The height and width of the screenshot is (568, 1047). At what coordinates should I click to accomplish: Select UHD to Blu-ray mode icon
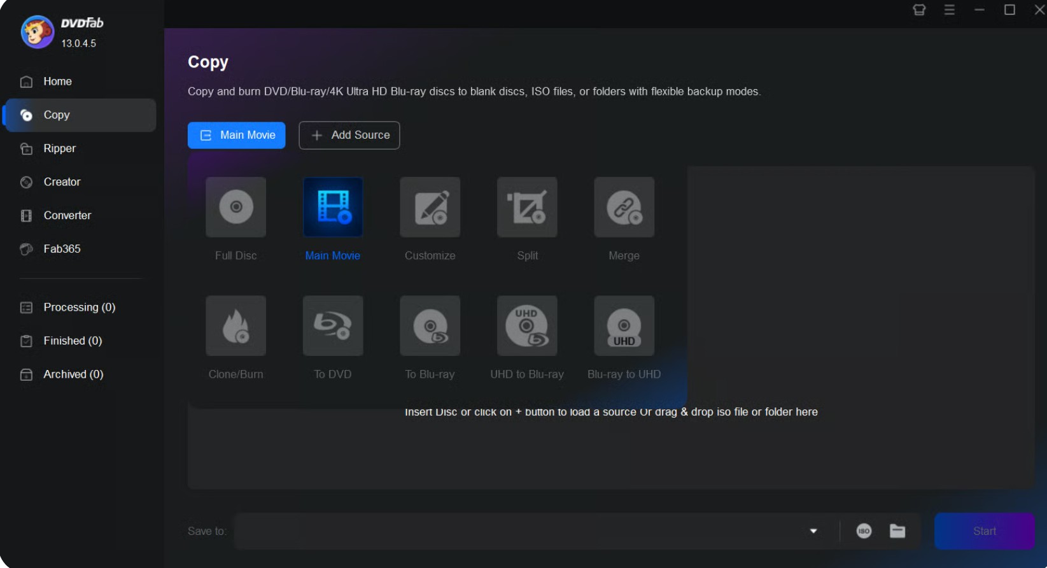pos(527,325)
